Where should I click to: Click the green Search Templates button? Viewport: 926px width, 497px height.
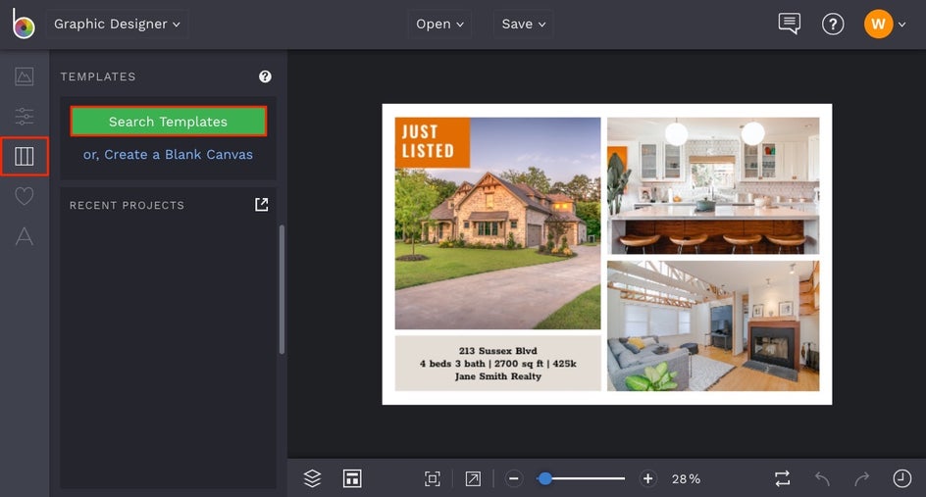pos(168,122)
